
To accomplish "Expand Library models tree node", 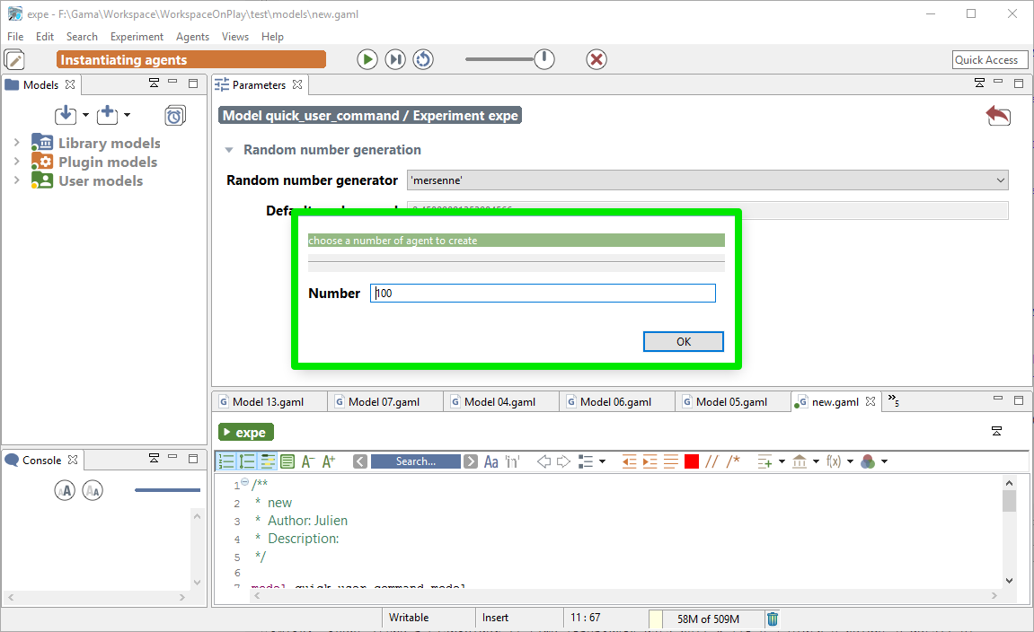I will tap(16, 143).
